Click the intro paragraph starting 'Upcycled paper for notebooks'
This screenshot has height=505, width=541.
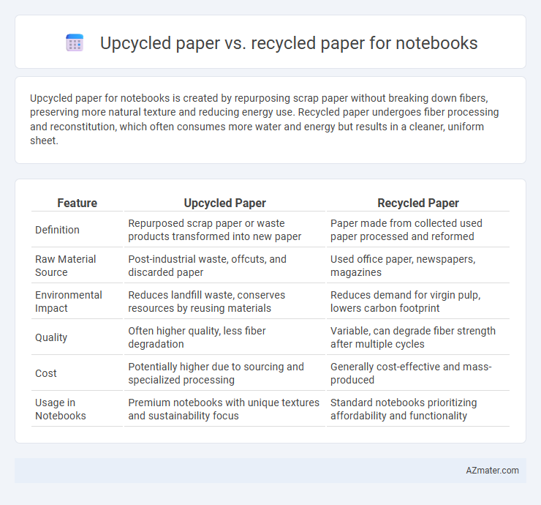(x=265, y=119)
